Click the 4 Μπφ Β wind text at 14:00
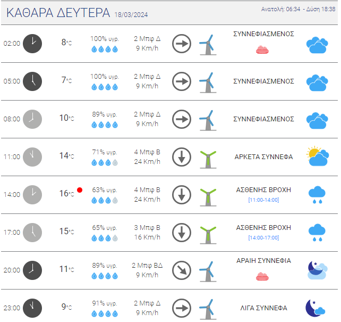341x322 pixels. pyautogui.click(x=147, y=189)
